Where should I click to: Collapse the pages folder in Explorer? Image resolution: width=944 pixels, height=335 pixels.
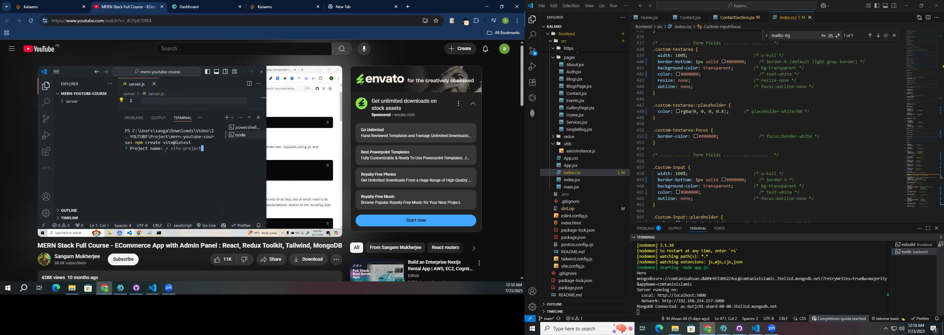click(x=553, y=58)
